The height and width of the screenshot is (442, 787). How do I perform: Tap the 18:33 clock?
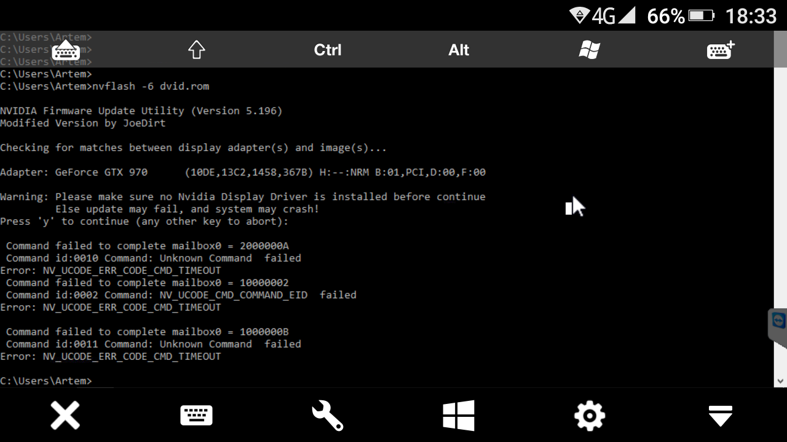[751, 15]
